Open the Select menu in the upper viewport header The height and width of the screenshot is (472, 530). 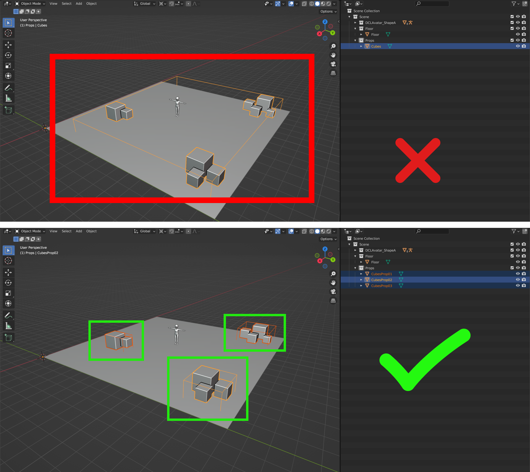pos(67,4)
